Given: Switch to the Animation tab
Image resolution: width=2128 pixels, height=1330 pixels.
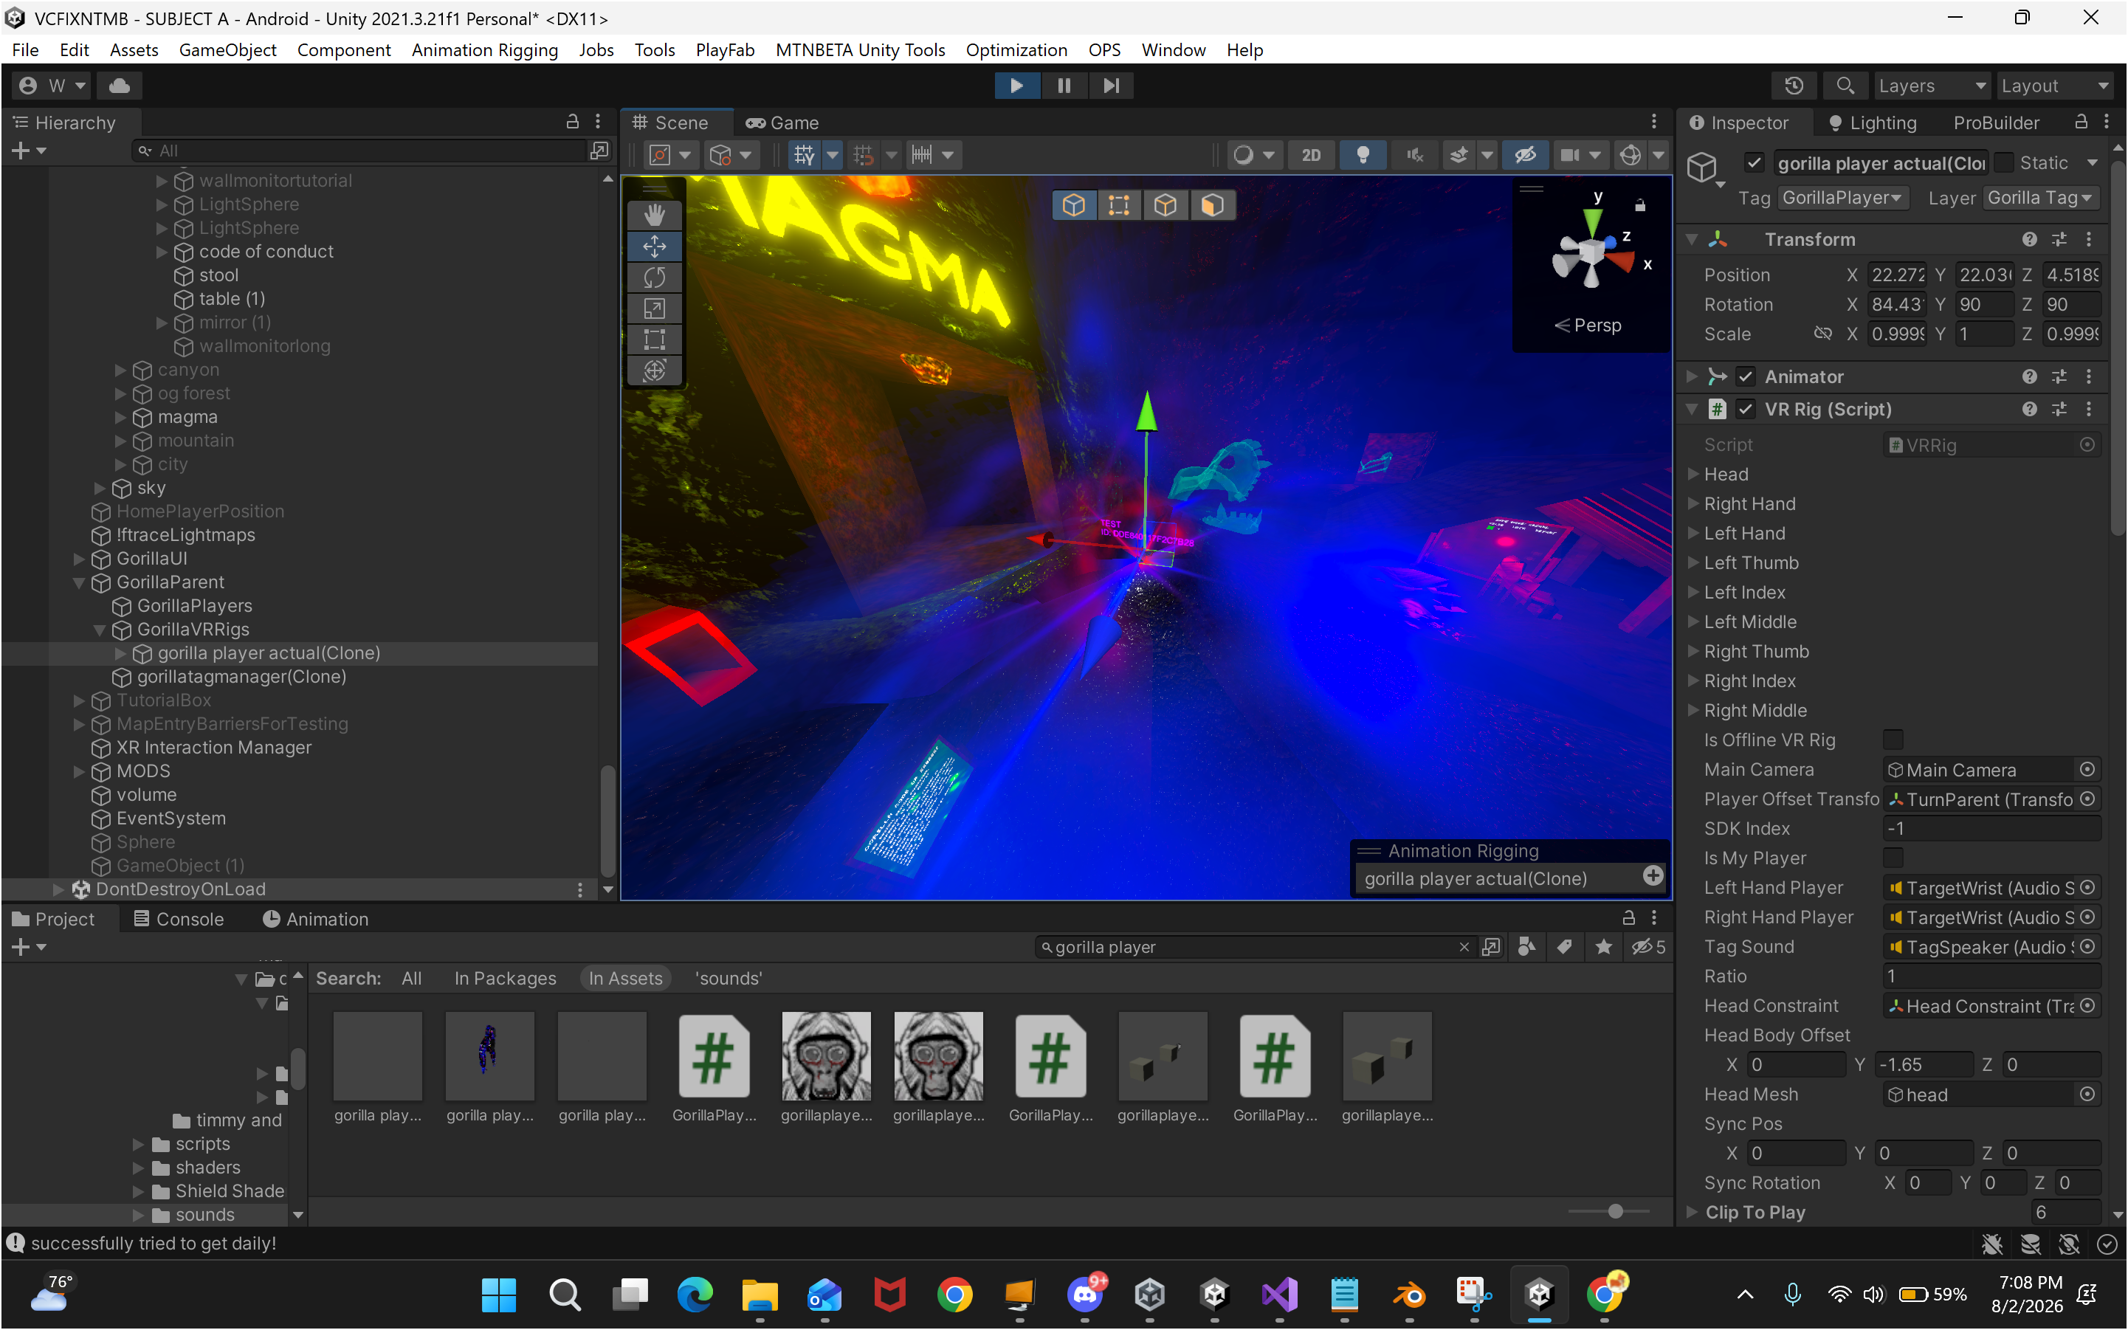Looking at the screenshot, I should pos(316,918).
